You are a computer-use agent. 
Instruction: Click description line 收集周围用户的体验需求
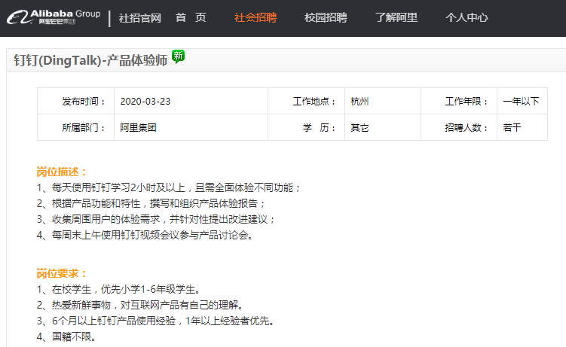(x=156, y=220)
